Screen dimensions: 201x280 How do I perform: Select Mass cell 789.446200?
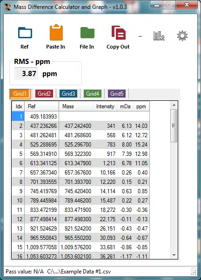pyautogui.click(x=76, y=200)
